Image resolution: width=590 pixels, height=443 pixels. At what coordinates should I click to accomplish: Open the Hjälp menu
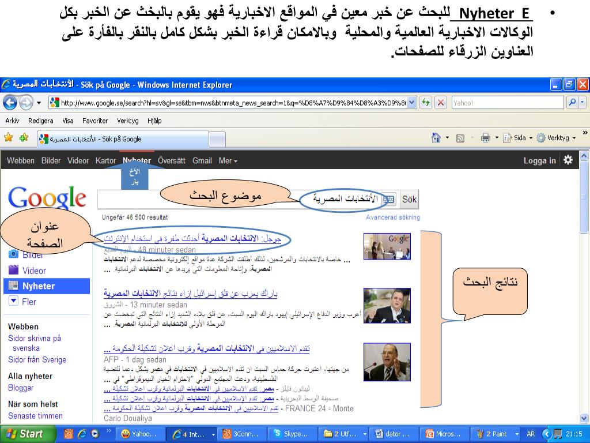pos(154,121)
